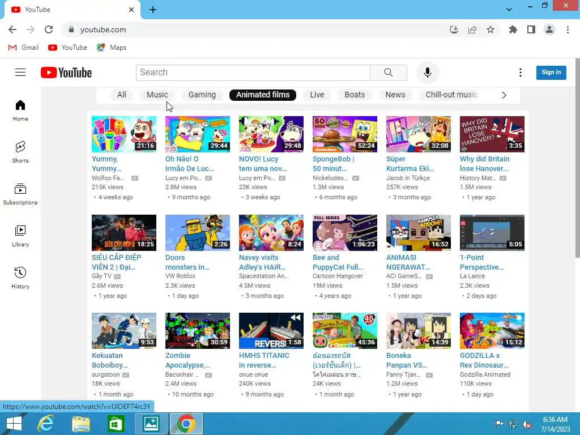Select the News category chip
The width and height of the screenshot is (580, 435).
point(395,95)
